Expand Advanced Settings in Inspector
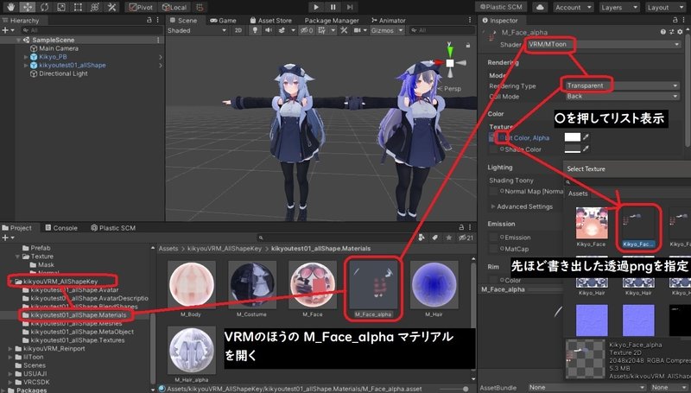 coord(493,206)
